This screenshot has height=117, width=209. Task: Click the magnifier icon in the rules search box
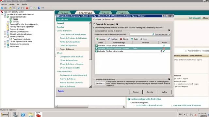153,34
